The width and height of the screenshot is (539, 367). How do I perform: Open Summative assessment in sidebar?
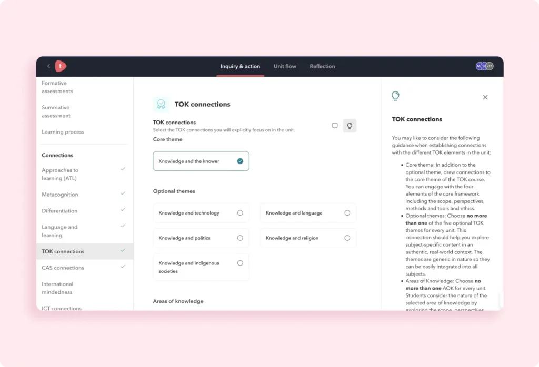point(56,111)
